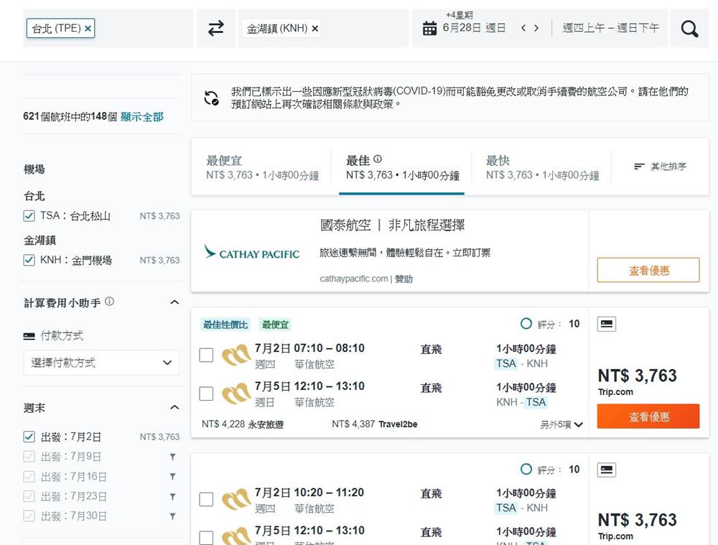Toggle 出發:7月23日 weekend checkbox

coord(29,496)
